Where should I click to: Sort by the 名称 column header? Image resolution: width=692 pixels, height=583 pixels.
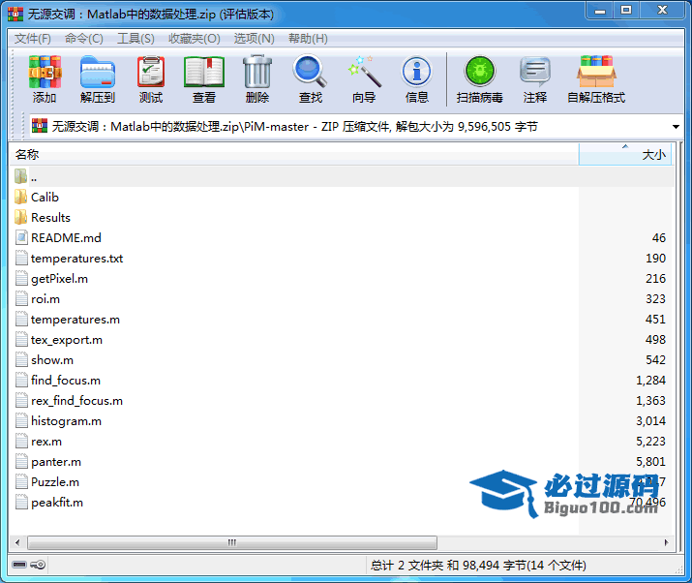pos(294,154)
